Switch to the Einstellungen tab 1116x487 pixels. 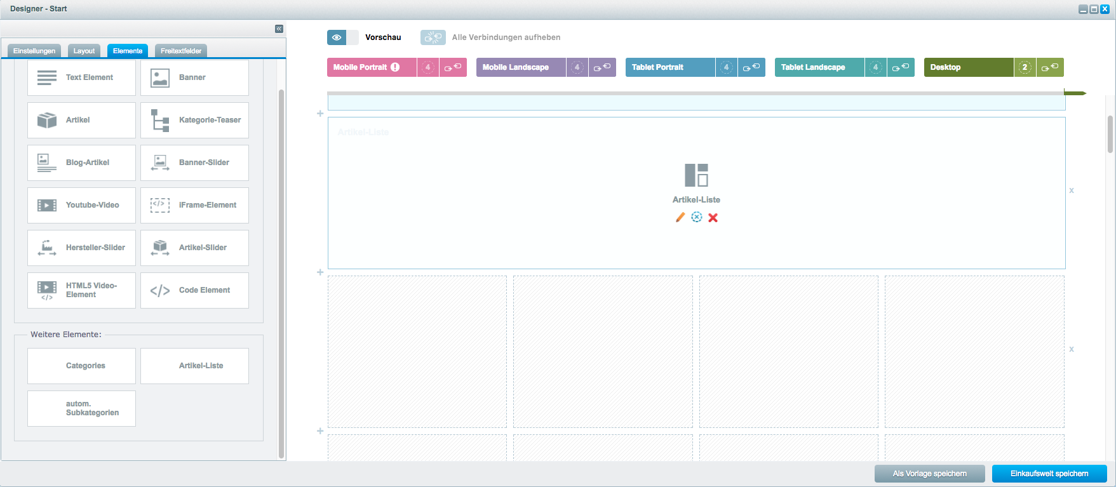tap(34, 51)
